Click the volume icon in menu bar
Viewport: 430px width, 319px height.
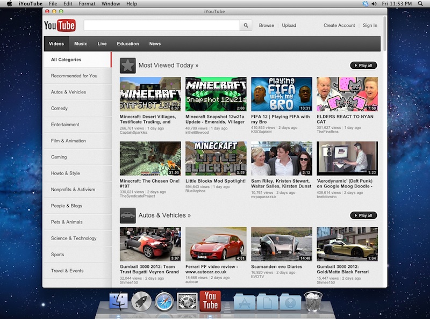coord(375,4)
